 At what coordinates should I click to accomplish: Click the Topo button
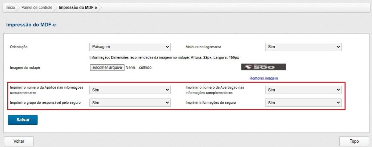[x=354, y=141]
